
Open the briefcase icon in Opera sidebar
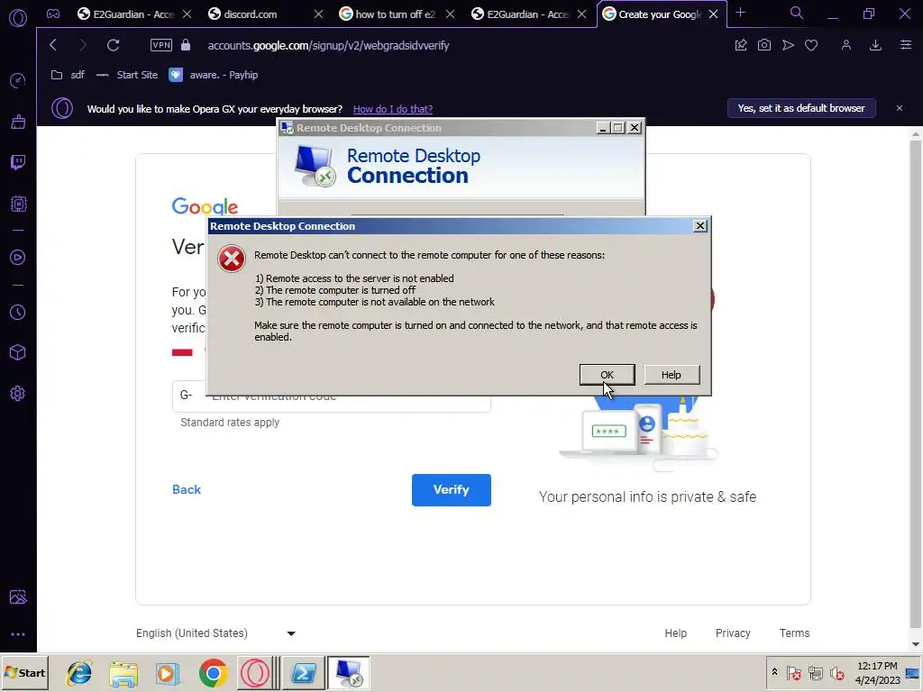(x=18, y=122)
